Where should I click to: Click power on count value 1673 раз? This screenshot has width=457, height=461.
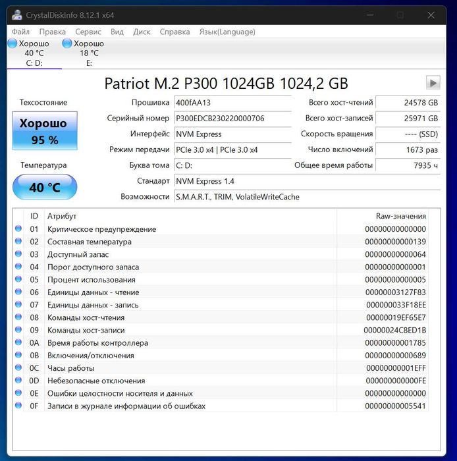point(408,150)
